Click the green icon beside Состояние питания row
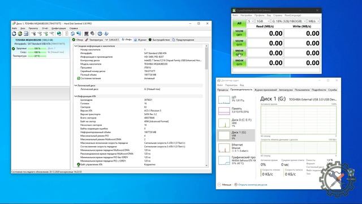This screenshot has height=204, width=362. tap(79, 78)
